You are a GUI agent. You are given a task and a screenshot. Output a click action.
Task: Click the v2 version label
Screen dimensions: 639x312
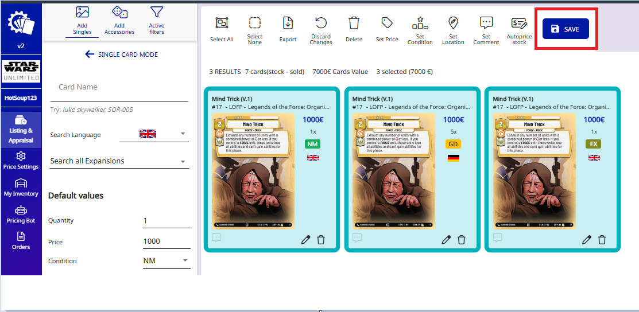pyautogui.click(x=21, y=46)
